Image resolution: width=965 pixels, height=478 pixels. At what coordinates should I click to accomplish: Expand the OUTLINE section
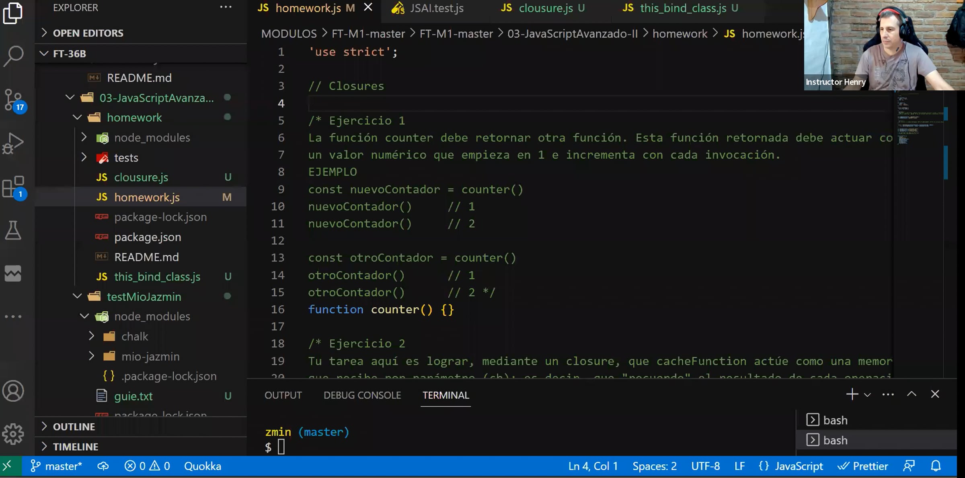coord(74,427)
